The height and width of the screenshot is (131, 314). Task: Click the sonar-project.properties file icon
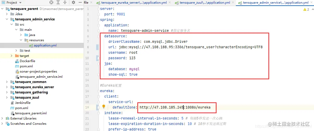[x=17, y=71]
